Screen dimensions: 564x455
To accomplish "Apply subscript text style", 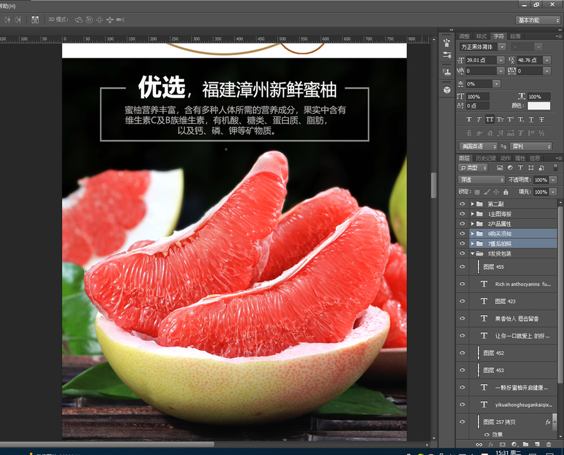I will 521,120.
